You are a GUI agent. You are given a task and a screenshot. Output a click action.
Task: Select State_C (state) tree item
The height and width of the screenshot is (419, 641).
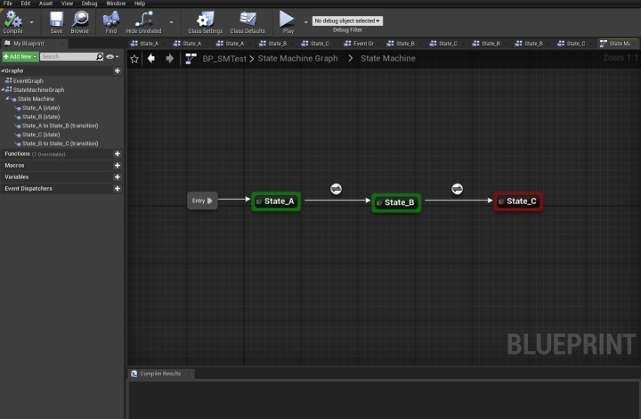(x=40, y=135)
